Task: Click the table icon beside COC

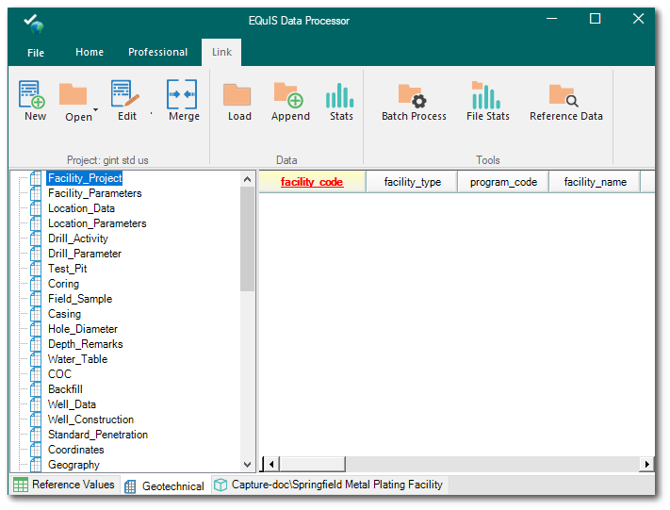Action: [36, 374]
